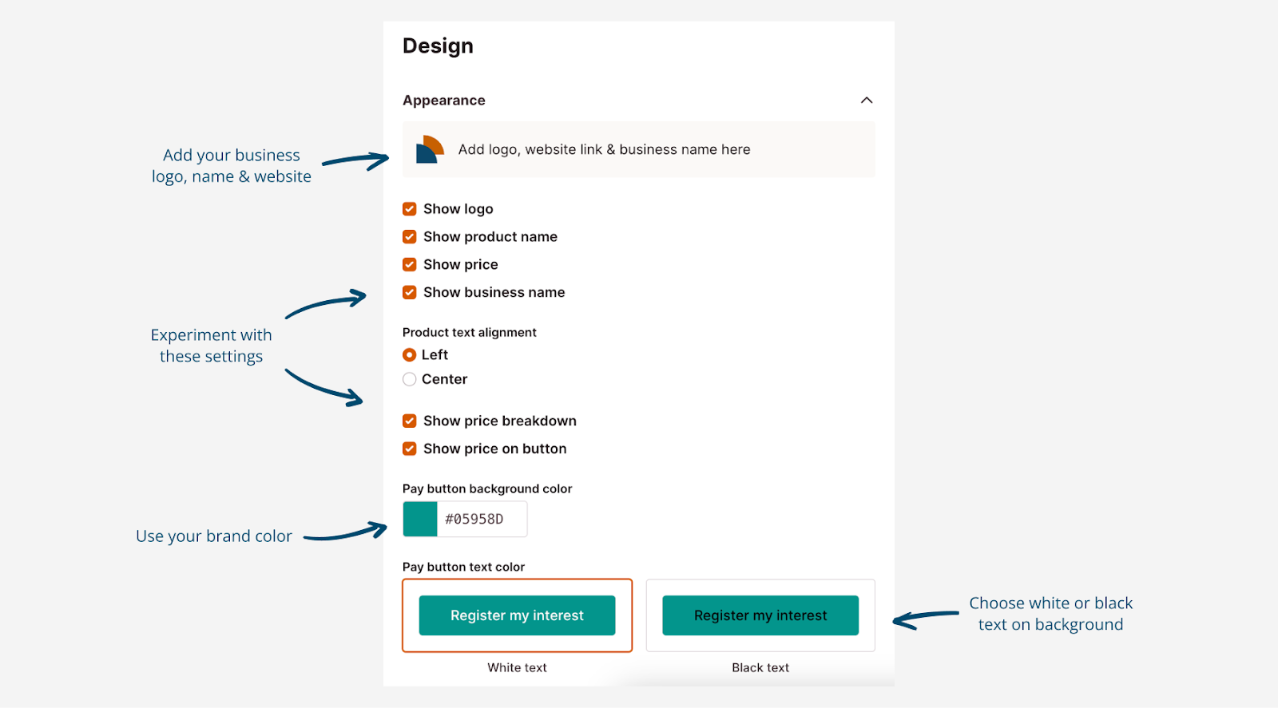The image size is (1278, 708).
Task: Click the Black text label
Action: (x=760, y=668)
